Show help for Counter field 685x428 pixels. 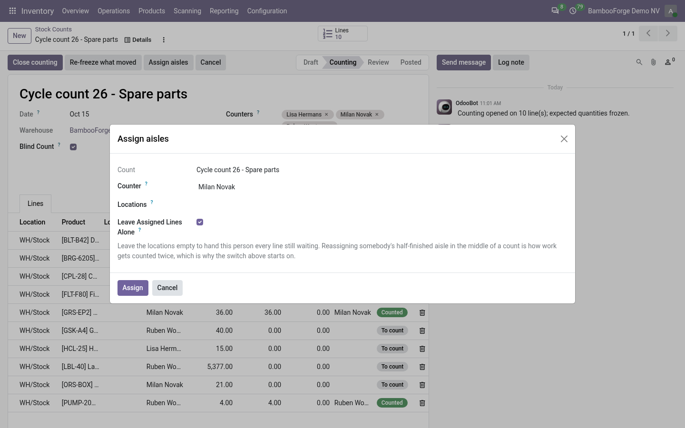[146, 184]
